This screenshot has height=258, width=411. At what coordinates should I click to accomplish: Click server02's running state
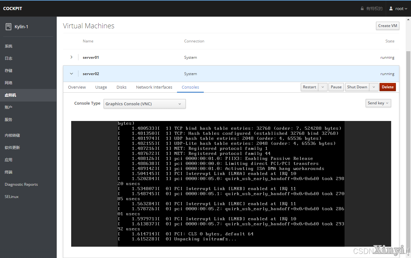387,74
